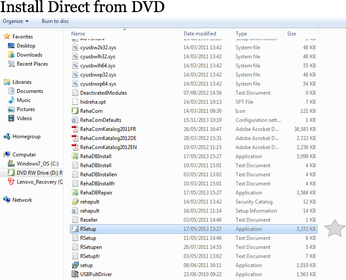Screen dimensions: 346x280
Task: Select the RSetupen text file
Action: pyautogui.click(x=91, y=247)
